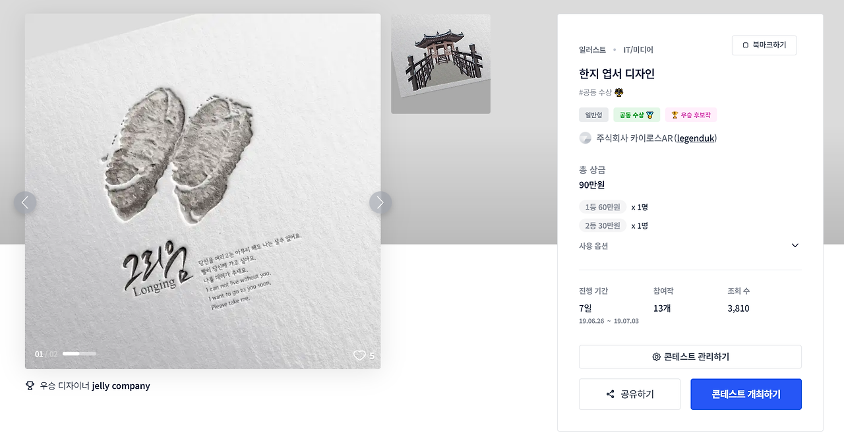Open the legenduk profile link
Viewport: 844px width, 433px height.
pyautogui.click(x=696, y=138)
